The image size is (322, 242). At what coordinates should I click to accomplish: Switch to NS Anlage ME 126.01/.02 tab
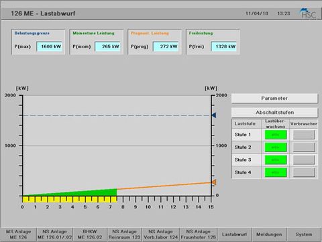[54, 234]
